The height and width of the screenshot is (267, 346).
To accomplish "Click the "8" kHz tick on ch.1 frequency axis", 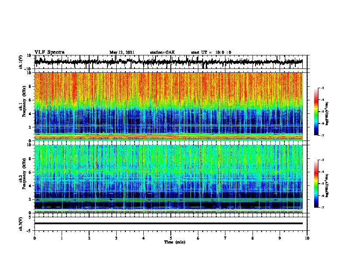I will (x=30, y=86).
